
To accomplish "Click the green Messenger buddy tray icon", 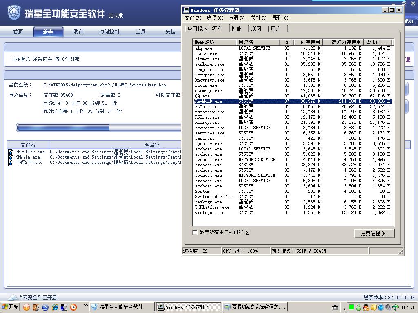I will 358,307.
